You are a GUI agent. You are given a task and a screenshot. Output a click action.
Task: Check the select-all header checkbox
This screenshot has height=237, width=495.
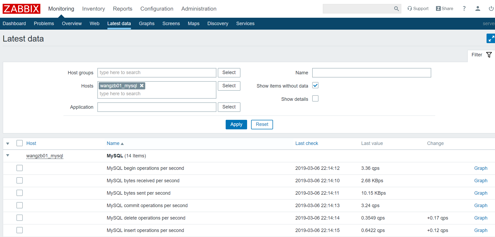(x=20, y=143)
